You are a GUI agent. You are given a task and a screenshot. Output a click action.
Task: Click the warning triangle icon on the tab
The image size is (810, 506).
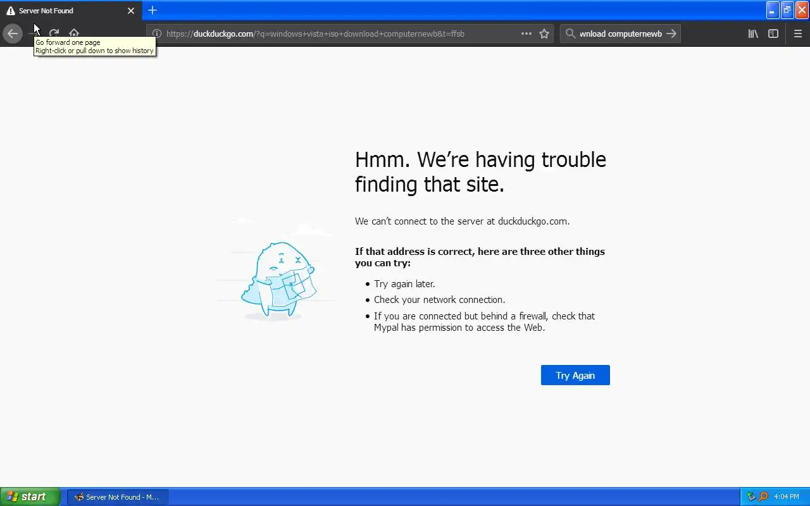coord(10,11)
